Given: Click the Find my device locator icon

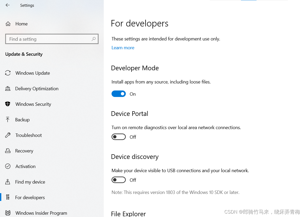Looking at the screenshot, I should (x=8, y=182).
